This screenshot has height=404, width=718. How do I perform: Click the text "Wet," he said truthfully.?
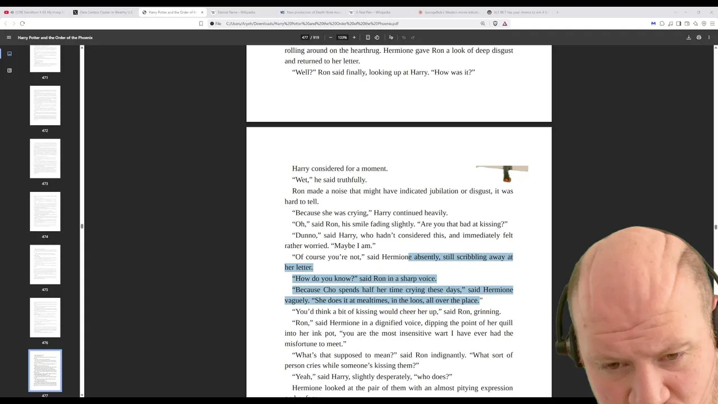pyautogui.click(x=329, y=180)
